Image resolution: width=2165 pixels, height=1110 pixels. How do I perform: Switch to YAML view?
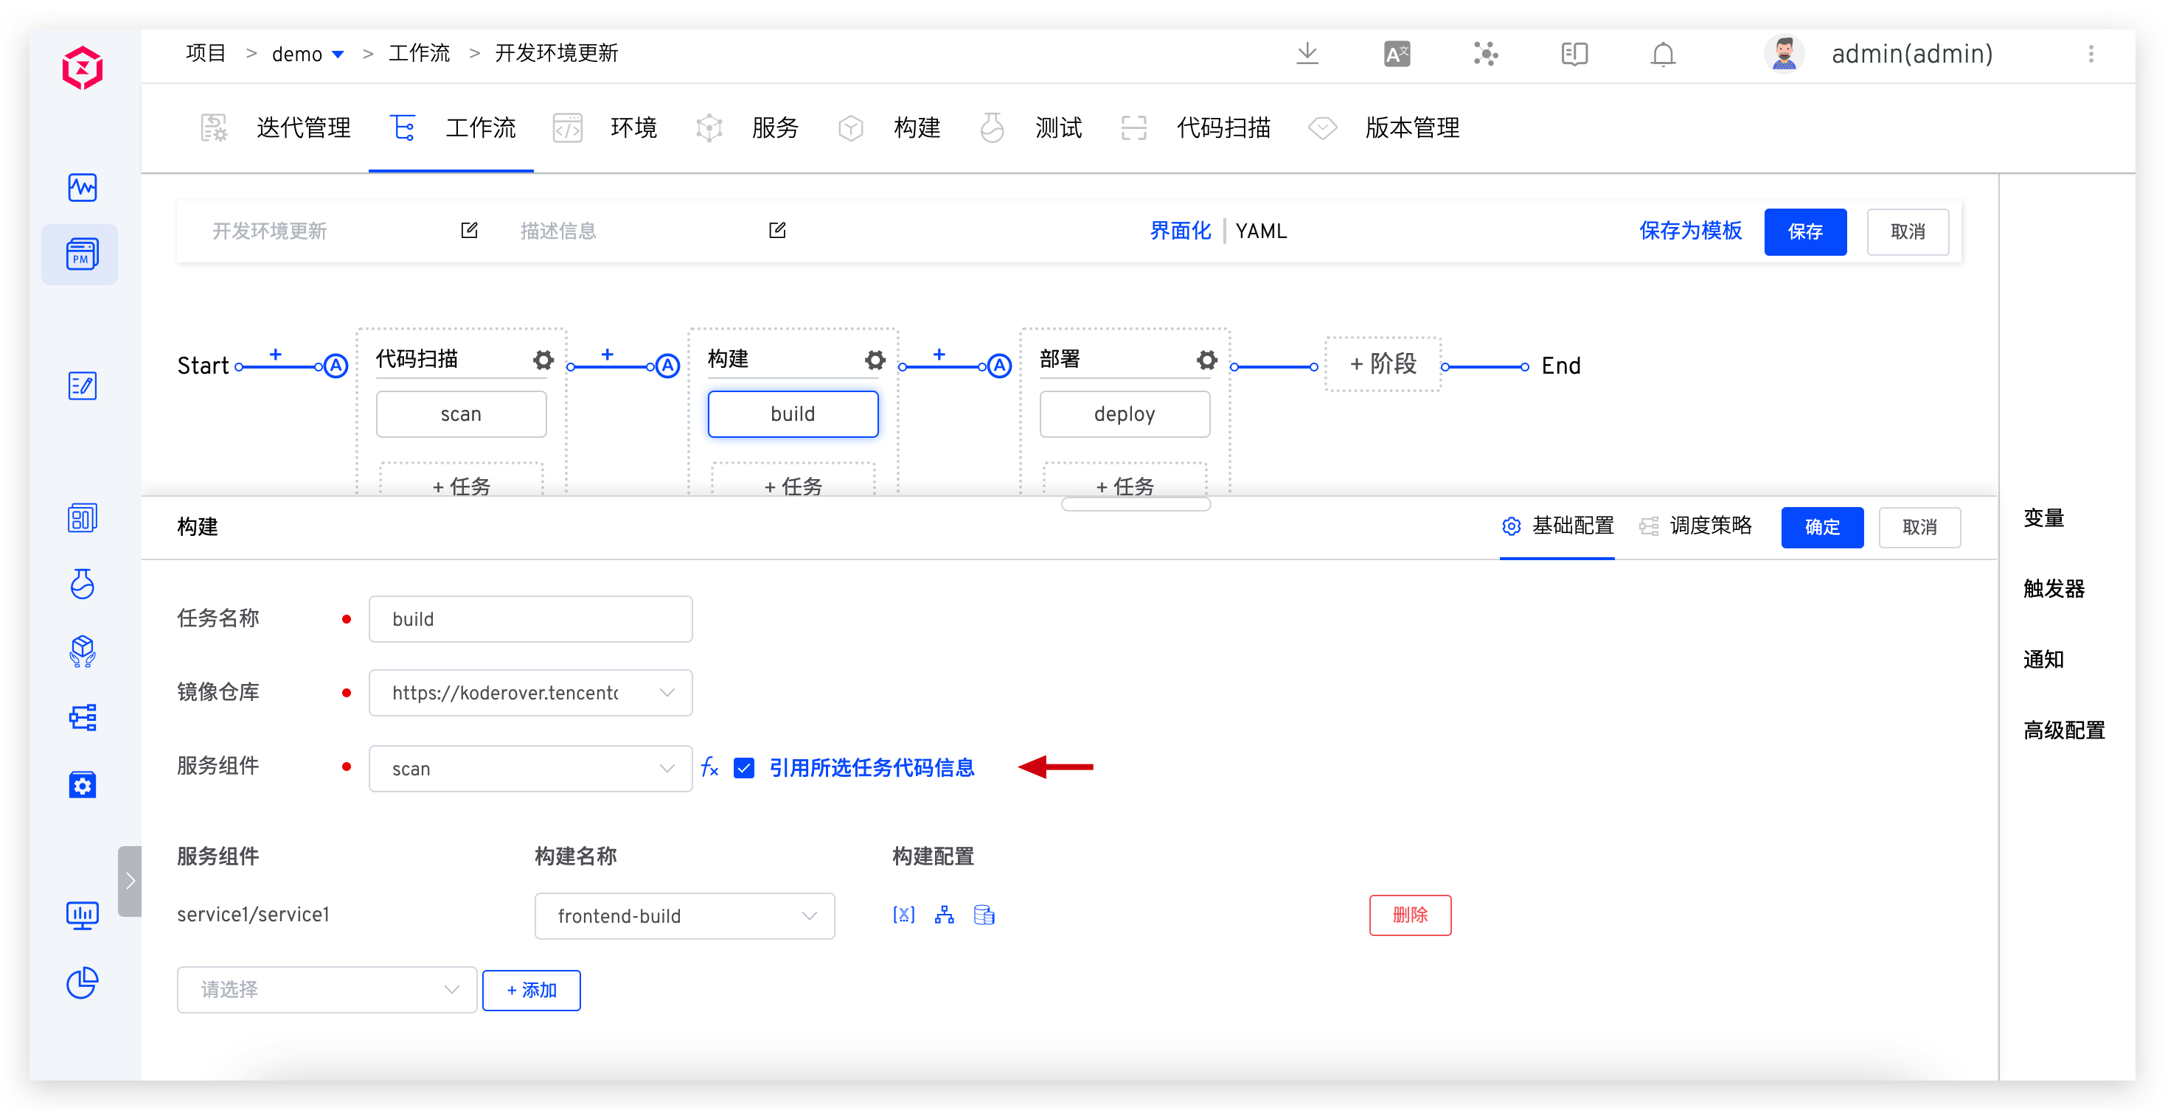[1261, 231]
